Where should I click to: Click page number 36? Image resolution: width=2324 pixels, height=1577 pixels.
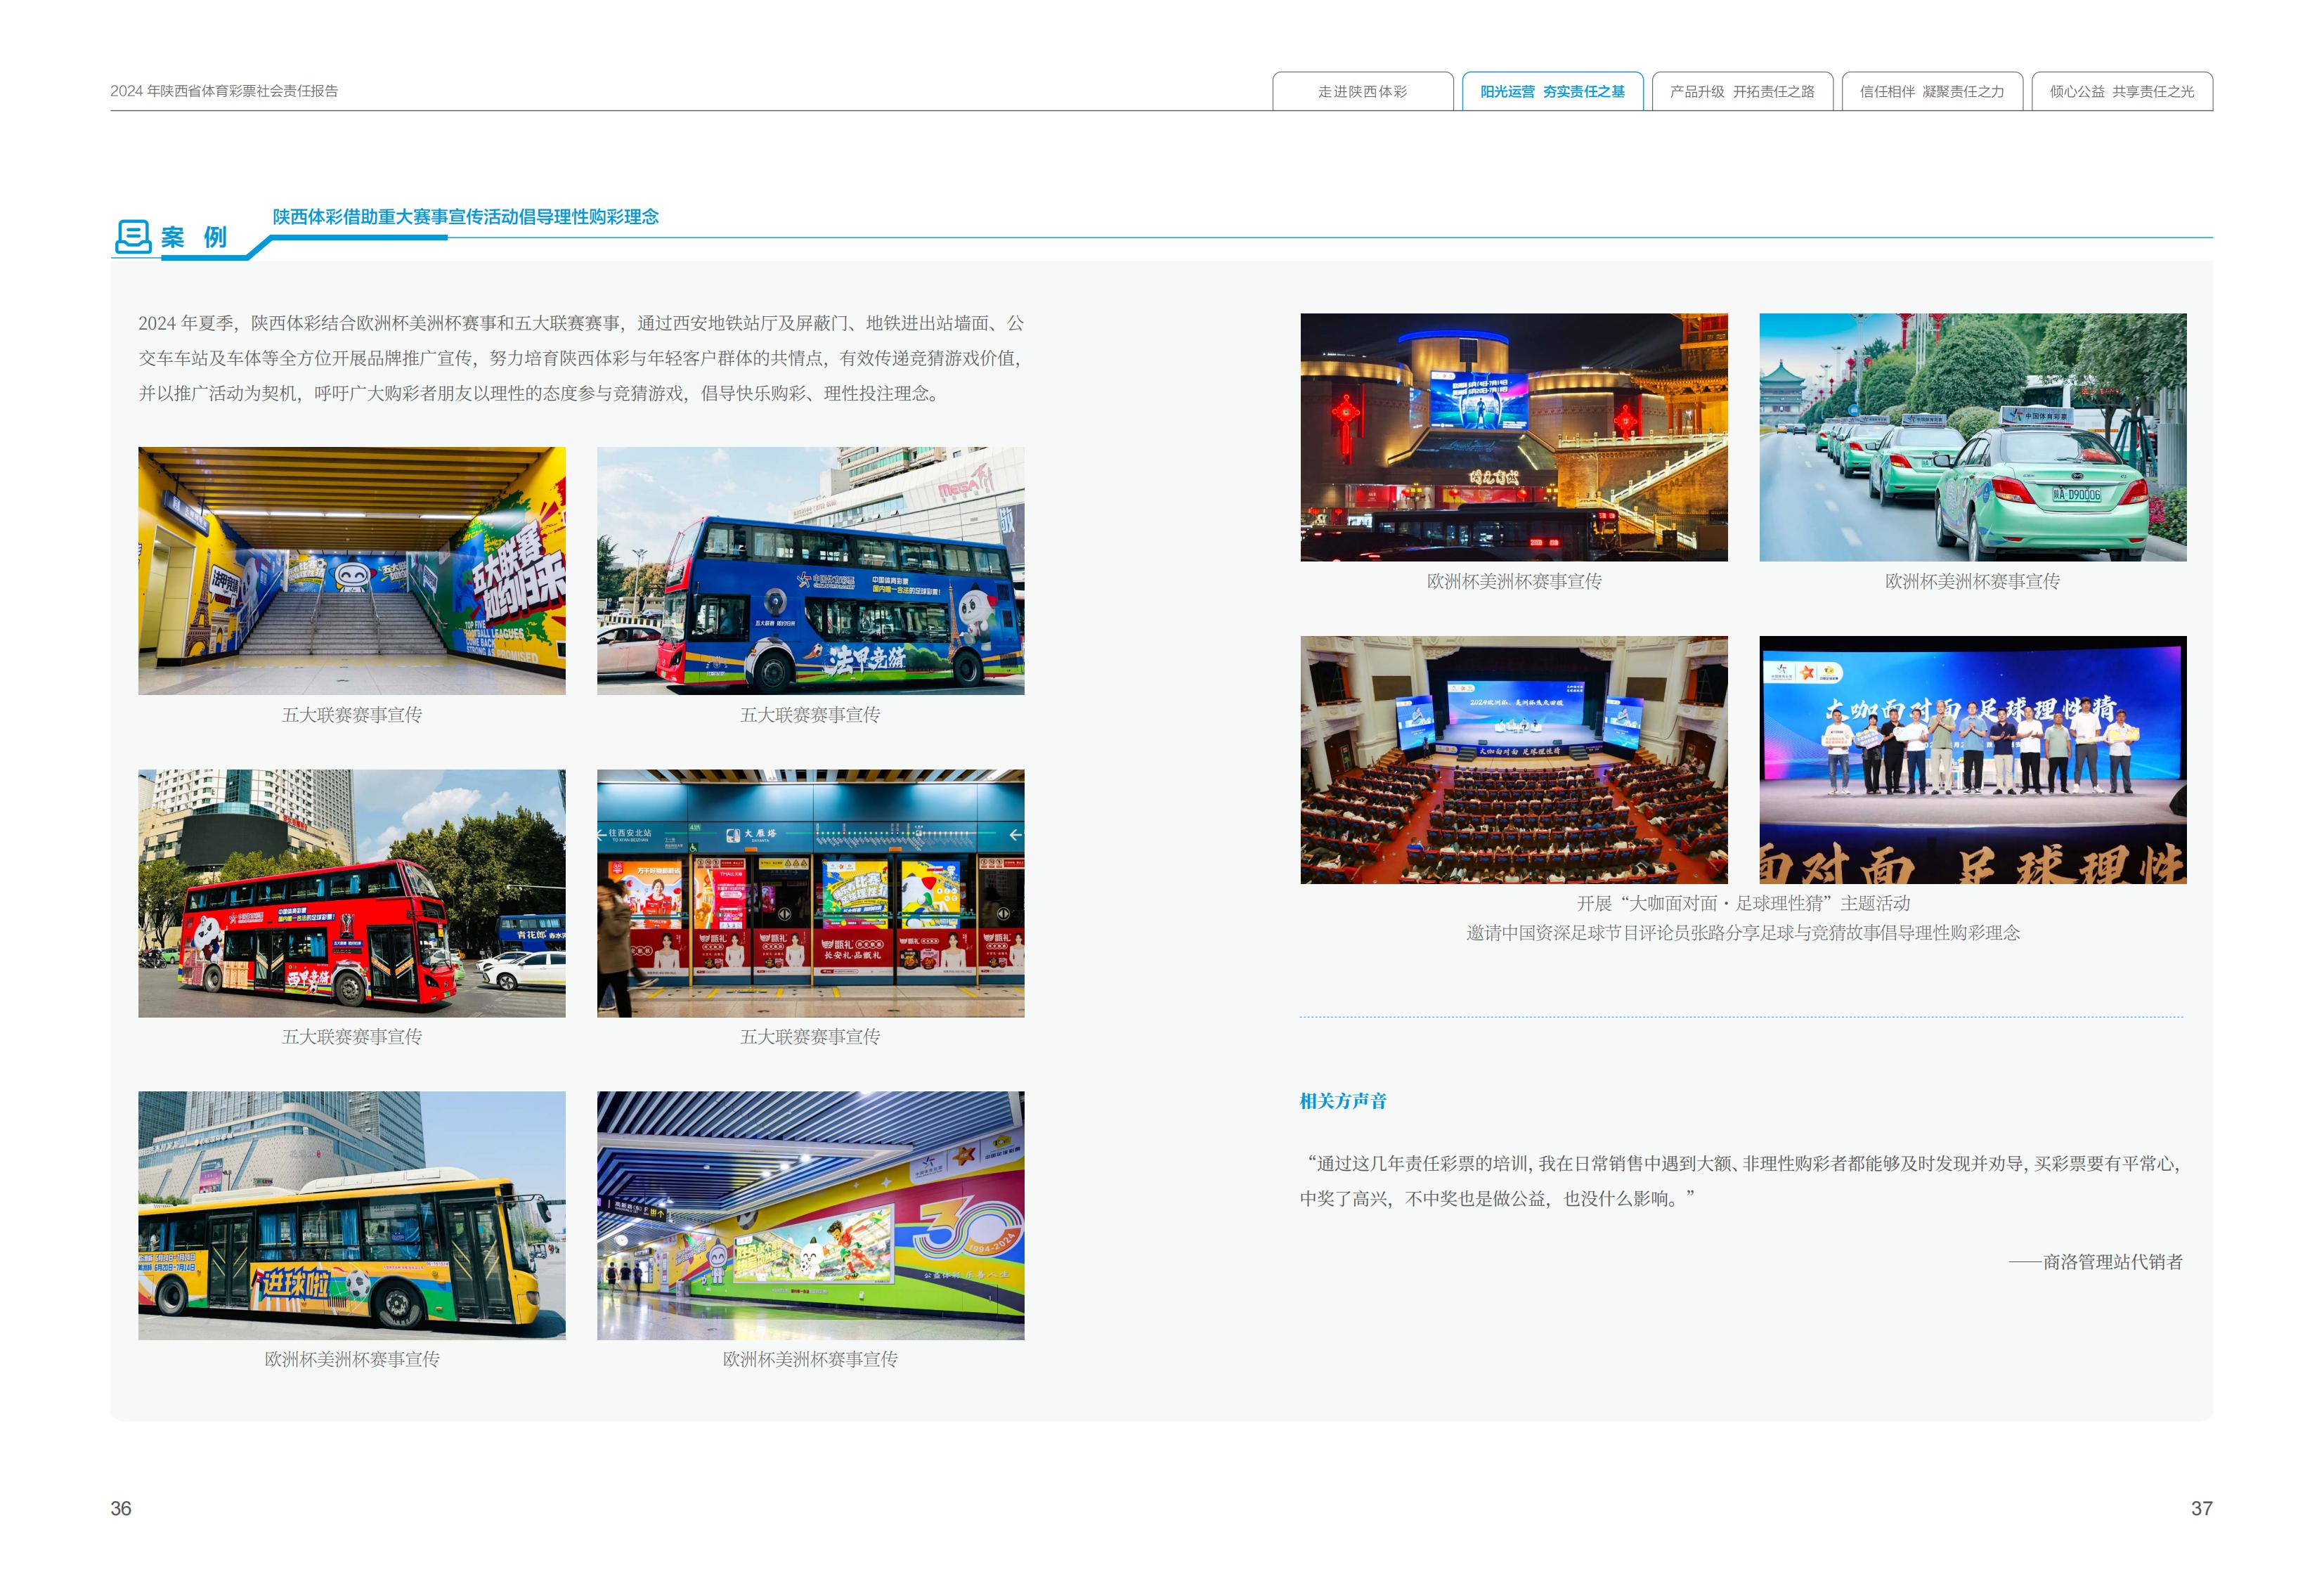[x=121, y=1508]
